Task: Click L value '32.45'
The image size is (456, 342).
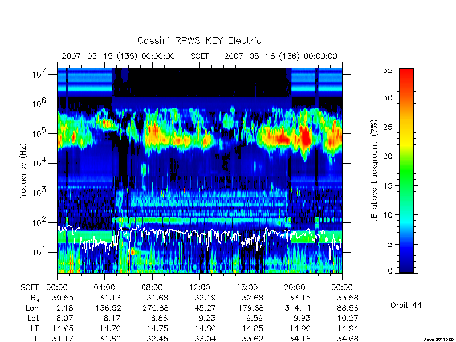Action: [157, 339]
